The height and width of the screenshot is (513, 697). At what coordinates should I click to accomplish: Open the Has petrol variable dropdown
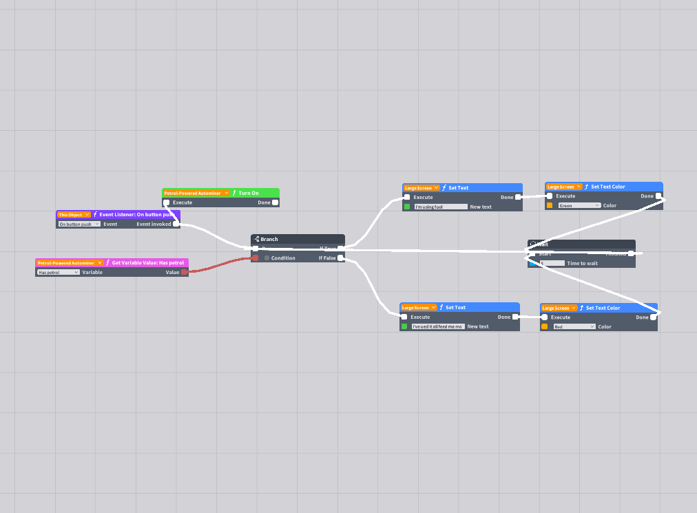point(59,272)
